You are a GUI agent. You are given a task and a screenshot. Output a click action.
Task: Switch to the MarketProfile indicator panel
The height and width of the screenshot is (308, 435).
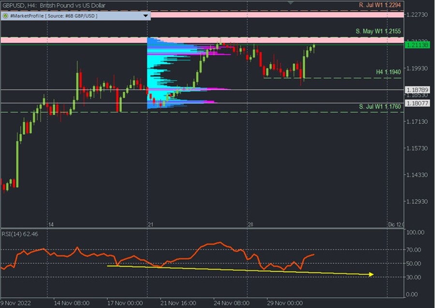tap(77, 15)
